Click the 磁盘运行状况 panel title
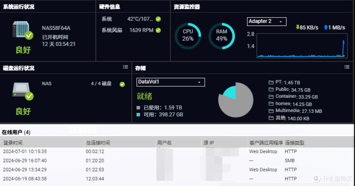 click(x=18, y=68)
